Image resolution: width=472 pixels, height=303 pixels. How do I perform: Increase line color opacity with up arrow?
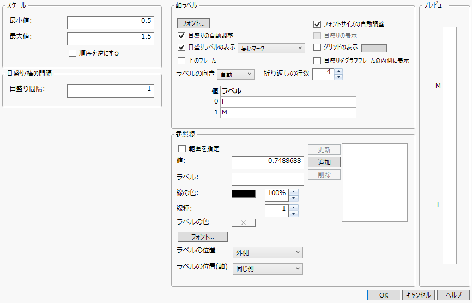293,192
